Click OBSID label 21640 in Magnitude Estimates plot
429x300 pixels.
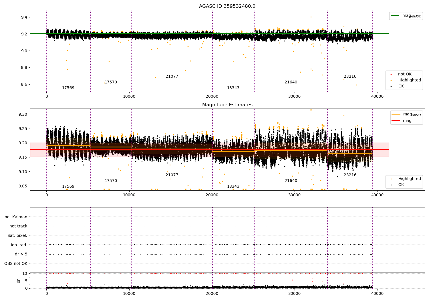tap(291, 181)
